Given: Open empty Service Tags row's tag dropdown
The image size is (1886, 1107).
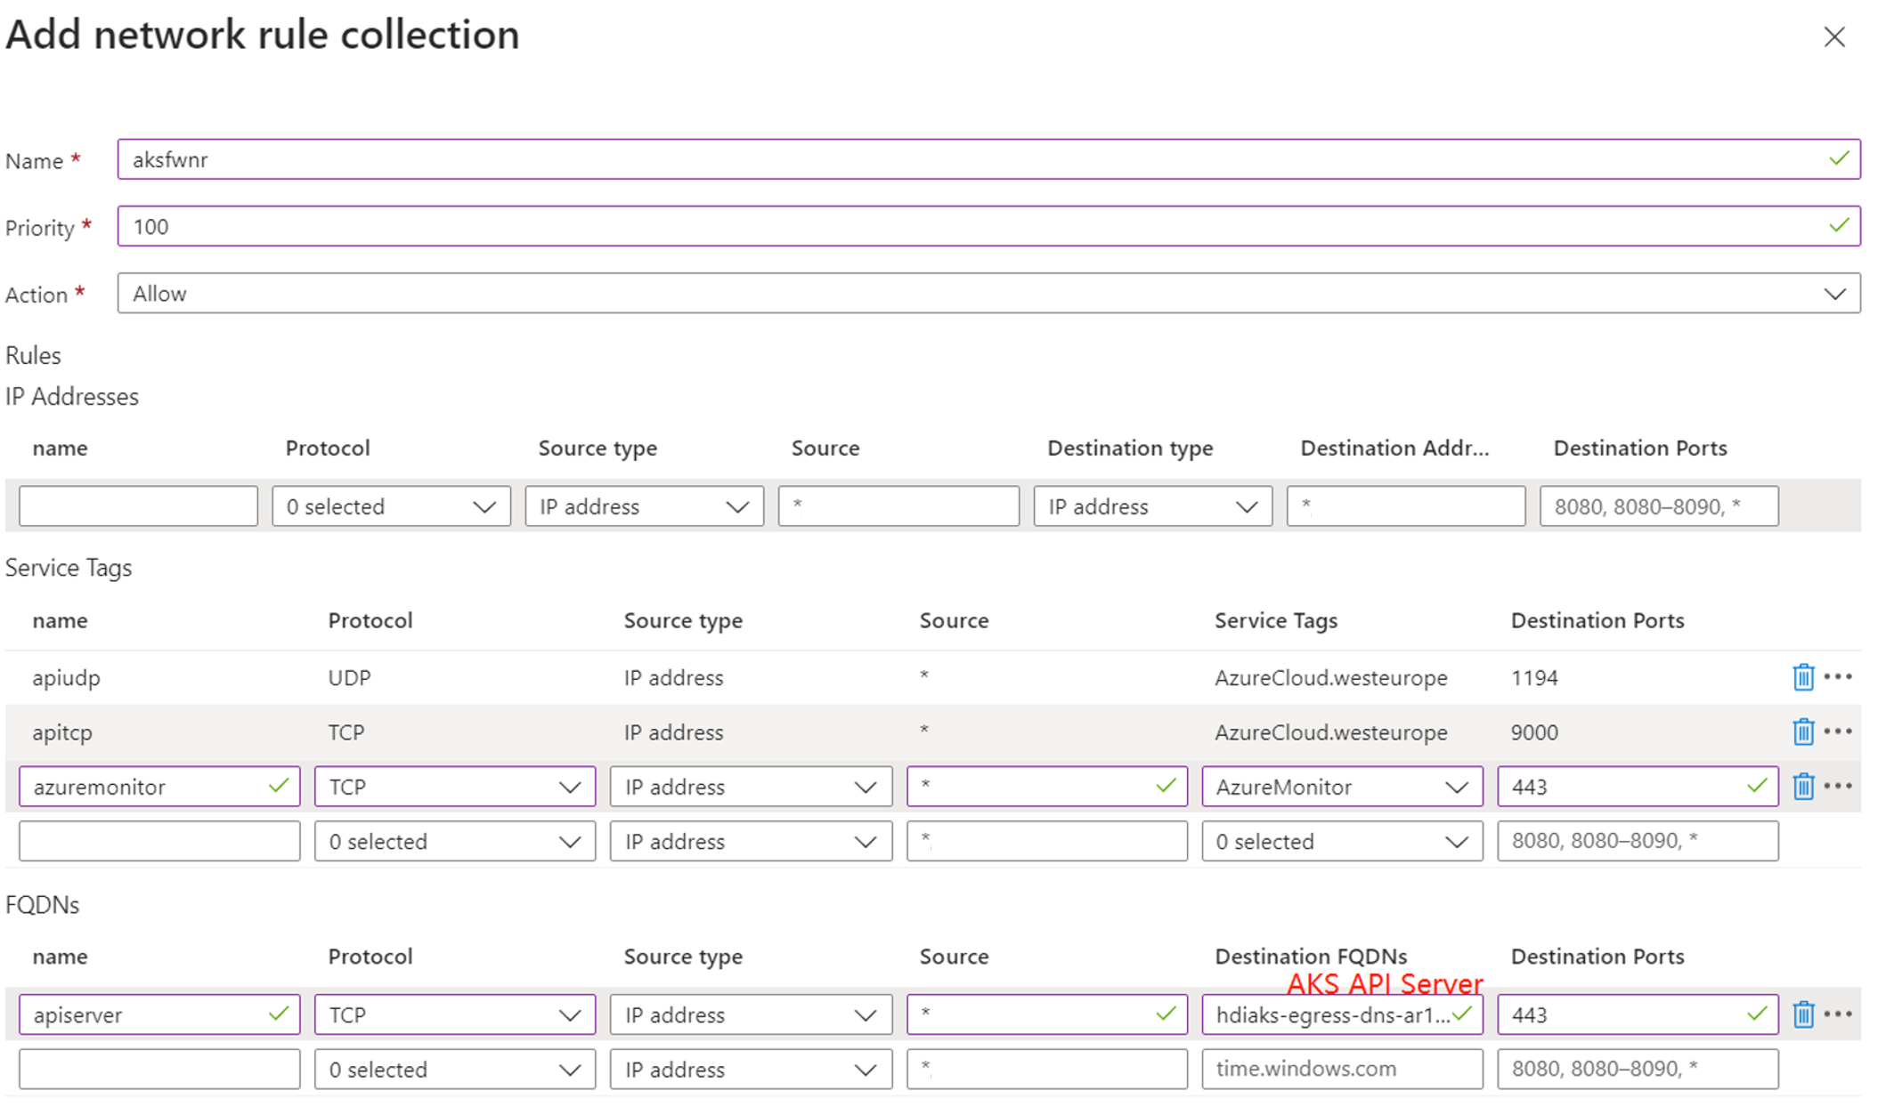Looking at the screenshot, I should pos(1342,841).
